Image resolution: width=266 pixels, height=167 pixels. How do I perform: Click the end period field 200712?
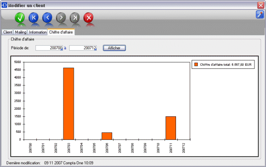tap(83, 48)
